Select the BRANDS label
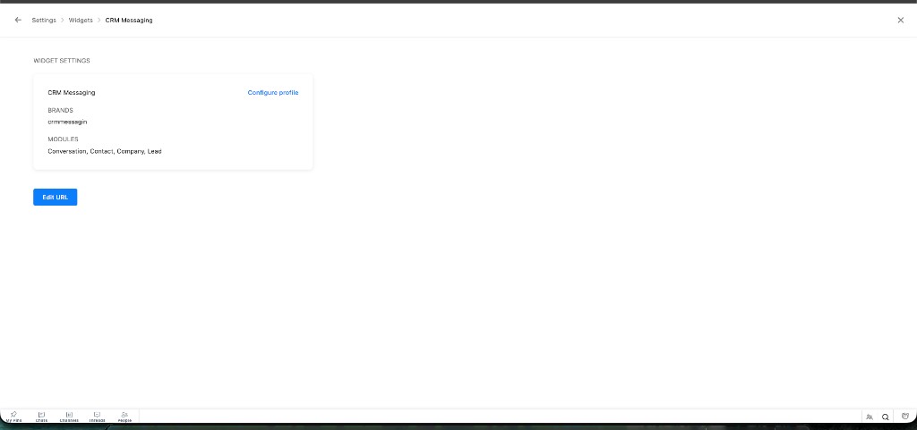This screenshot has height=430, width=917. 60,110
